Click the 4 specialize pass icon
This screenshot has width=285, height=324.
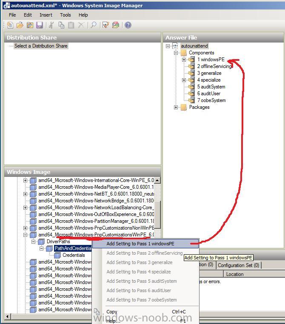pyautogui.click(x=191, y=80)
